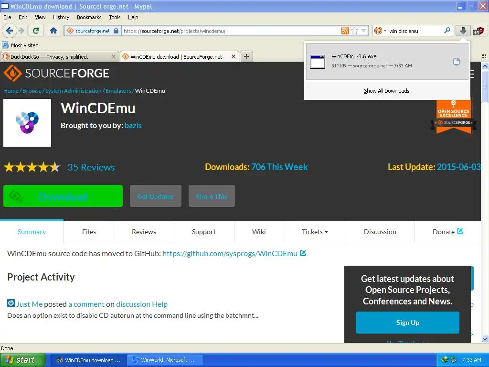The width and height of the screenshot is (489, 367).
Task: Open a new tab with plus button
Action: click(x=246, y=56)
